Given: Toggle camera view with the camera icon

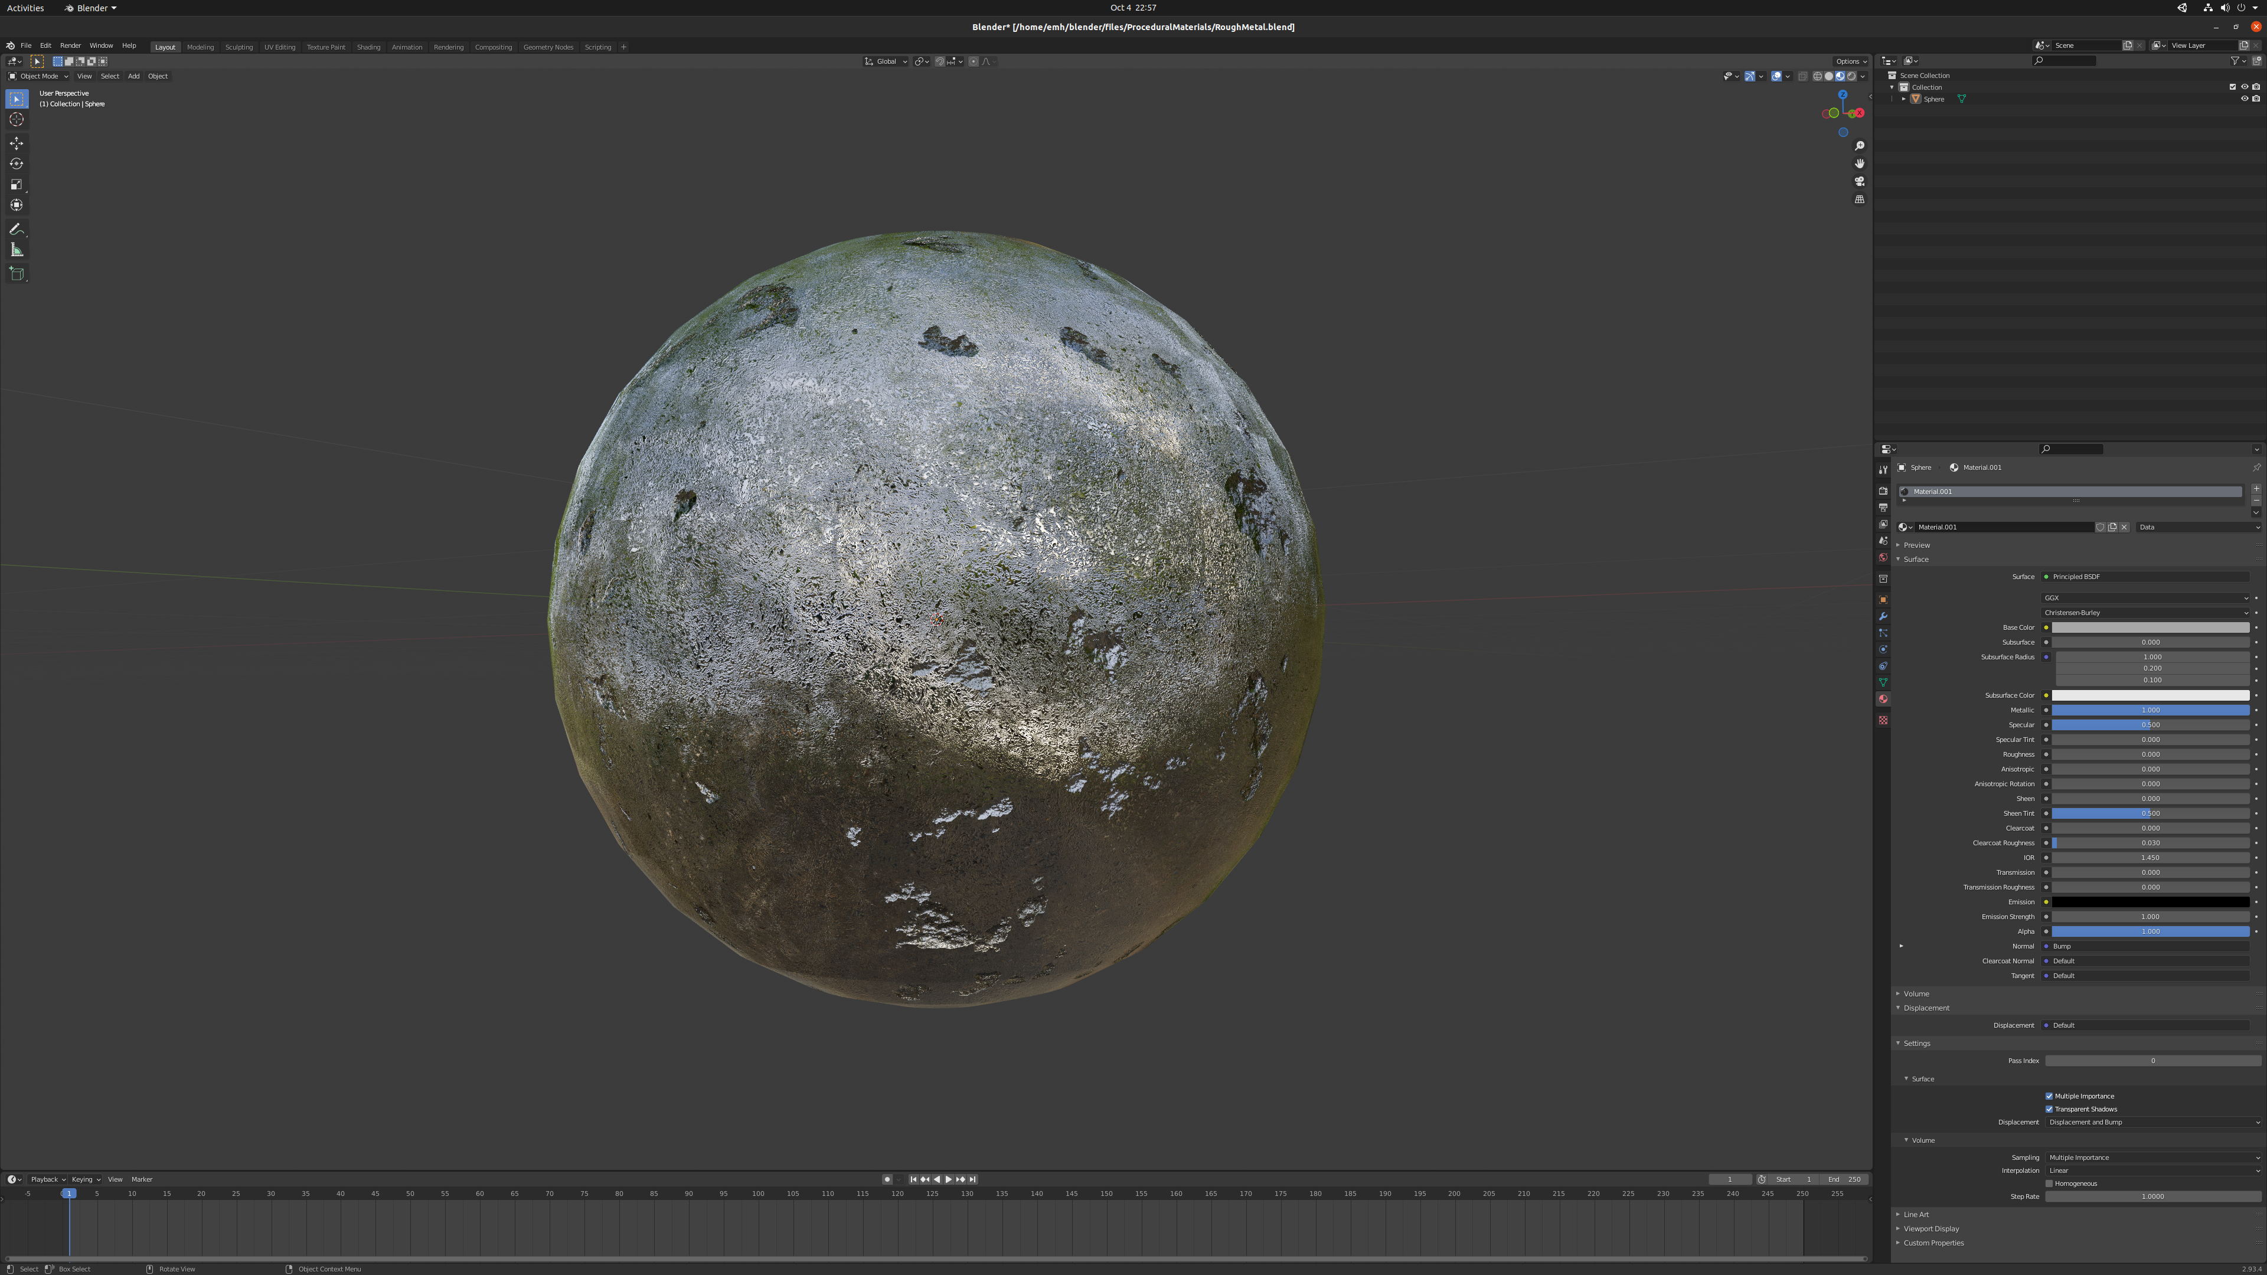Looking at the screenshot, I should tap(1860, 181).
